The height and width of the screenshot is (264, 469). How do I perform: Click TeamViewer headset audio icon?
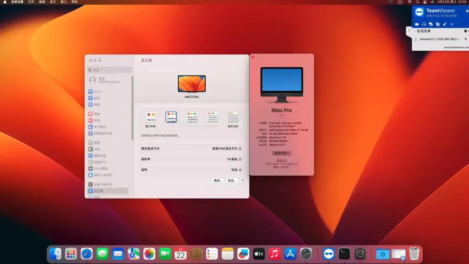[x=424, y=24]
